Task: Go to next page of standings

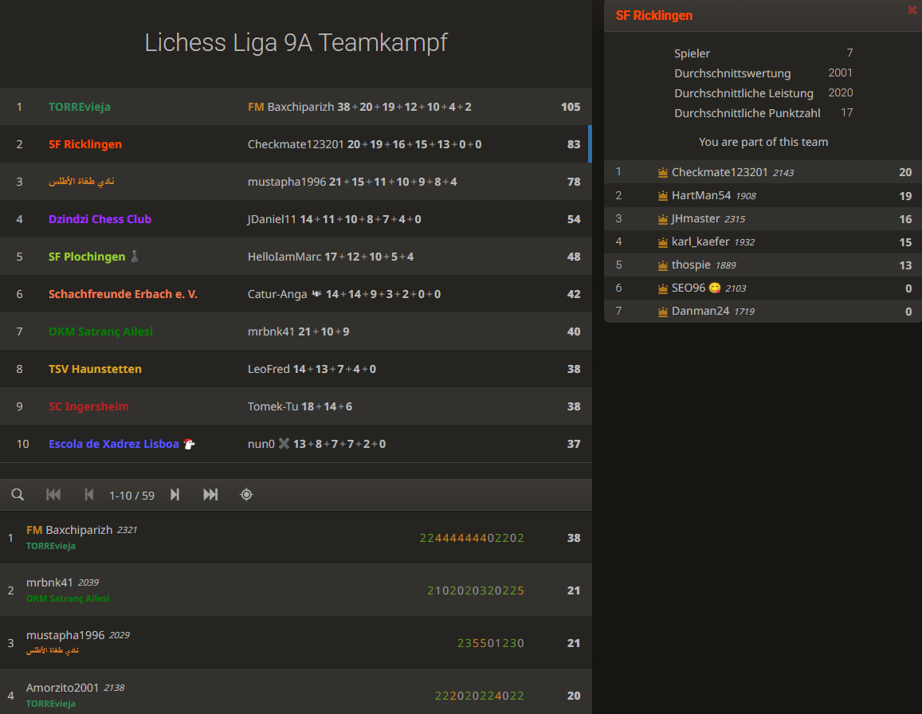Action: (175, 495)
